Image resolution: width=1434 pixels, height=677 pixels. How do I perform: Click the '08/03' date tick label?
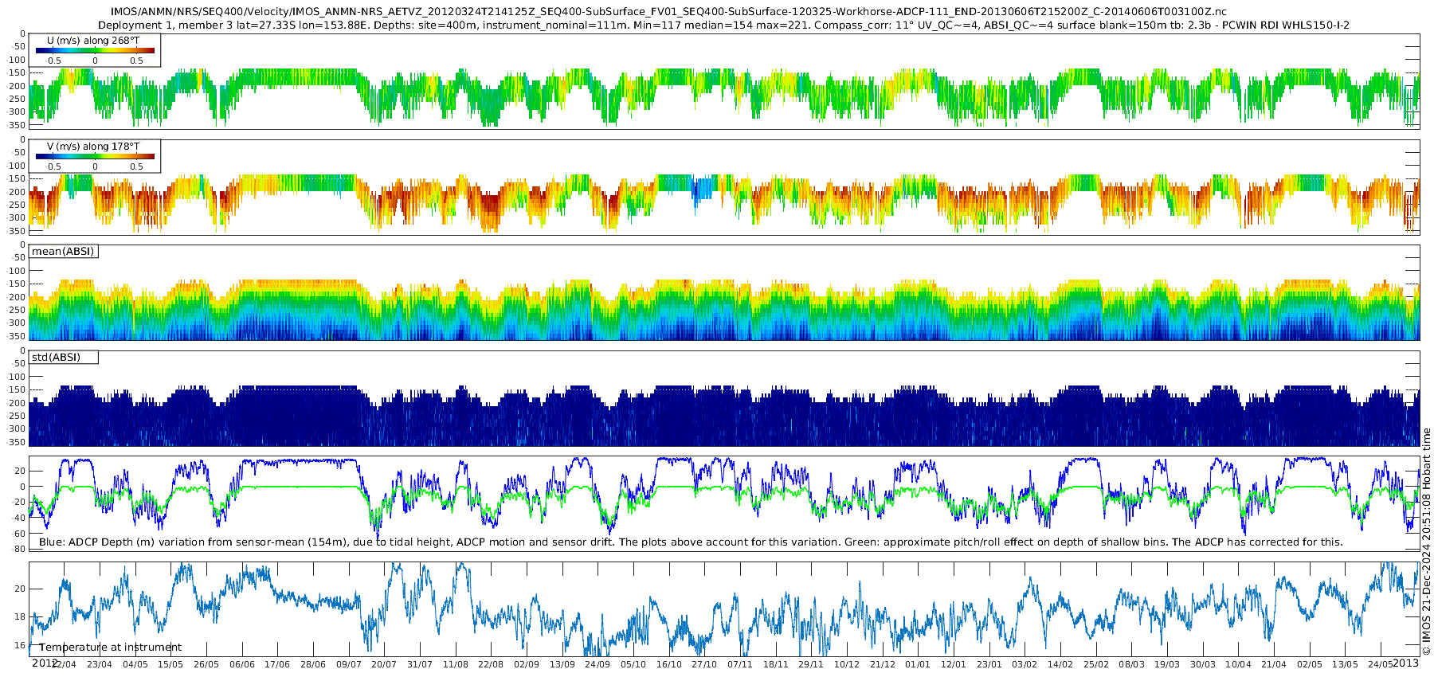point(1131,664)
